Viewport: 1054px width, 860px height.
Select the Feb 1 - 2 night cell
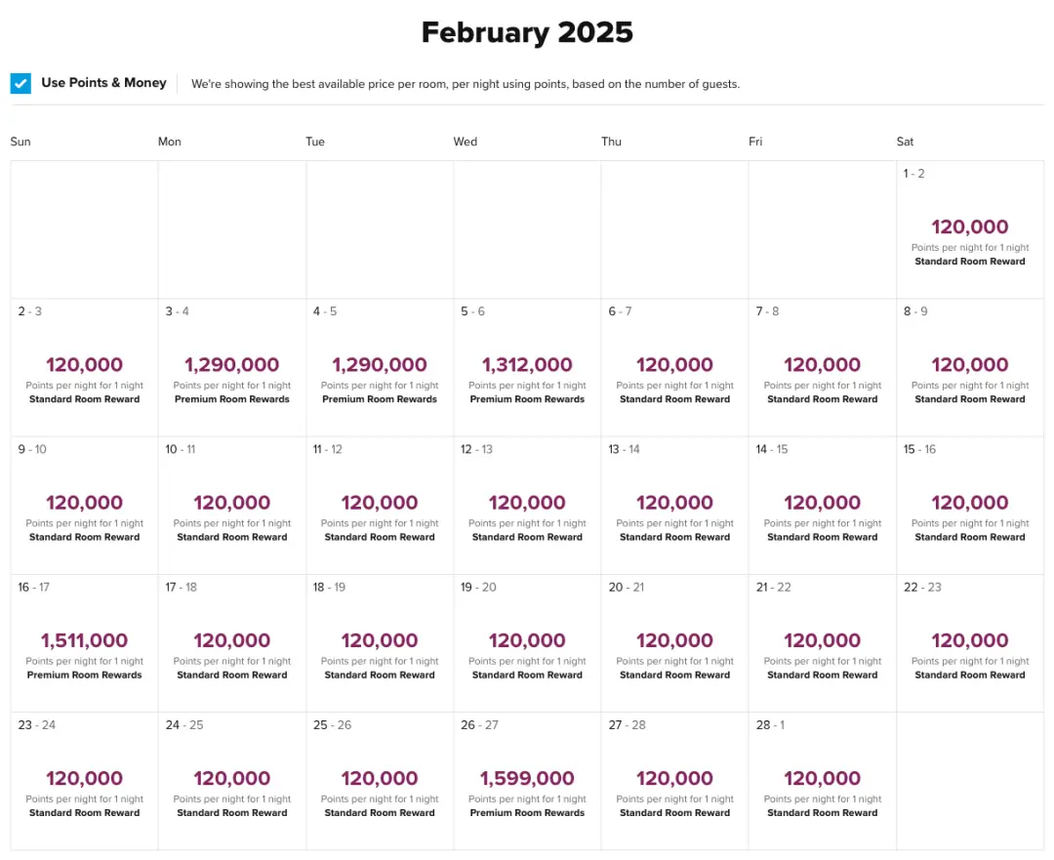tap(970, 231)
